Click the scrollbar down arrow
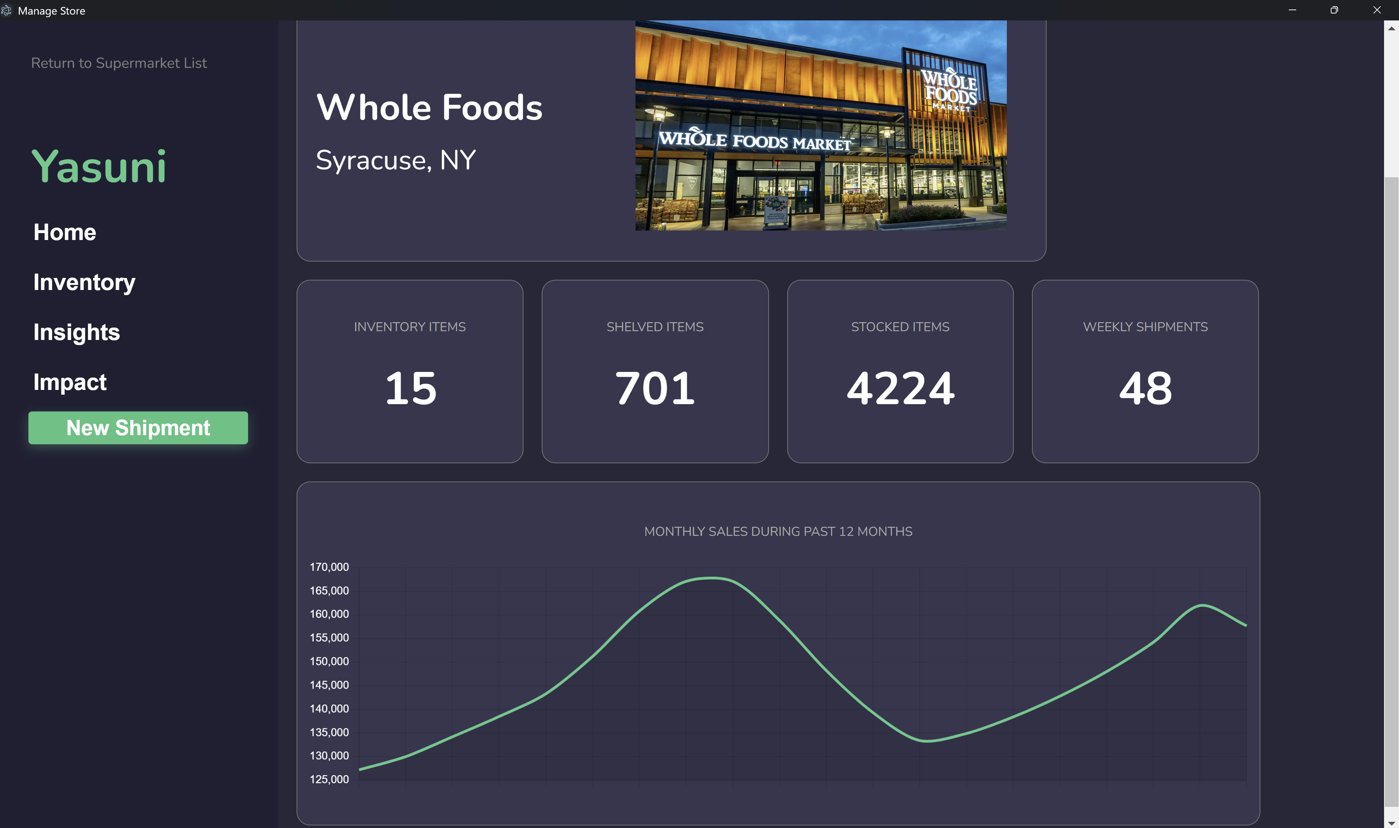The image size is (1399, 828). click(x=1391, y=824)
